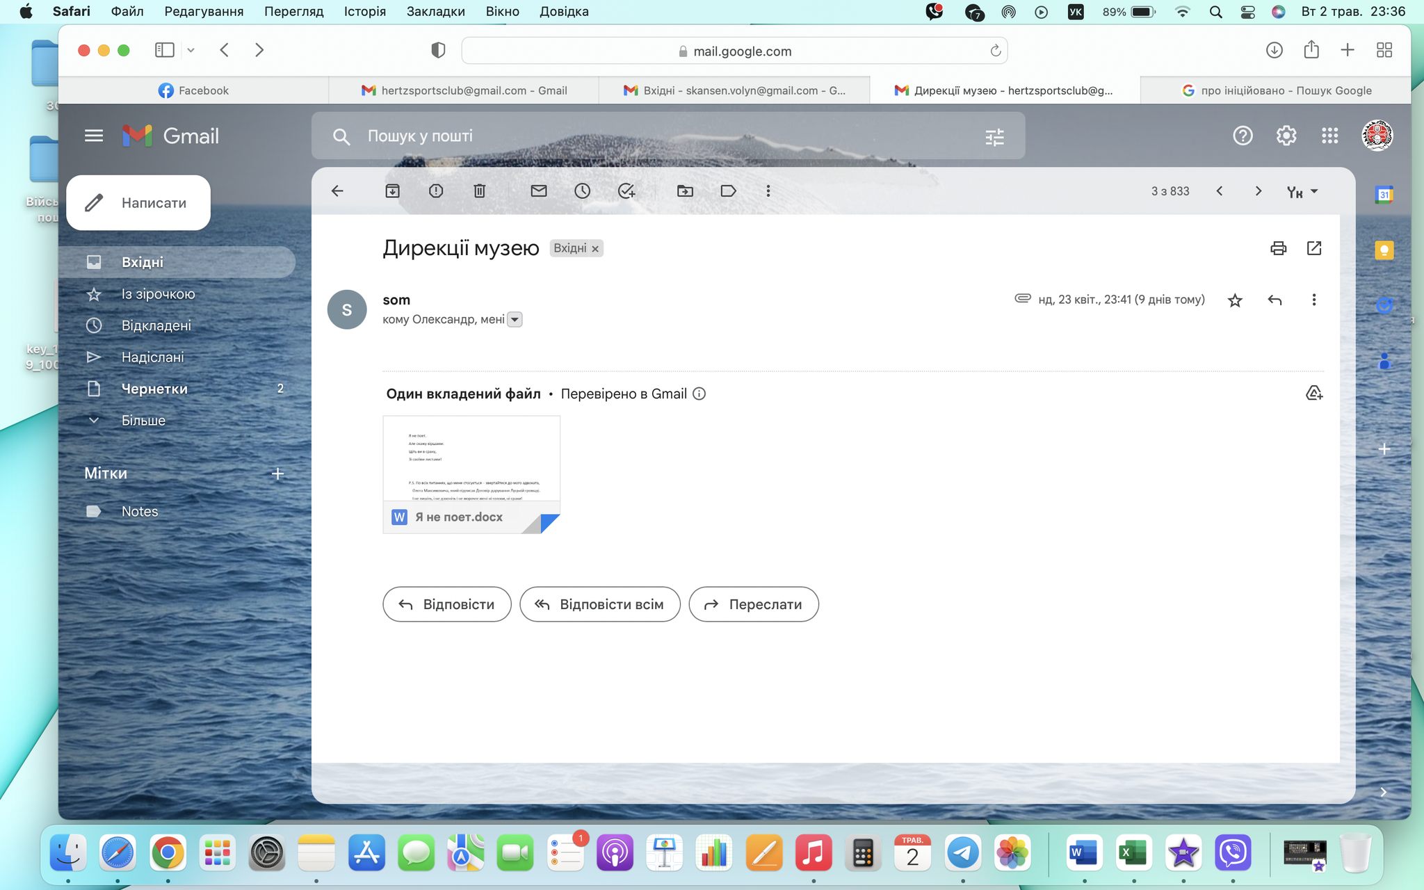
Task: Save the attachment to Google Drive
Action: [1313, 394]
